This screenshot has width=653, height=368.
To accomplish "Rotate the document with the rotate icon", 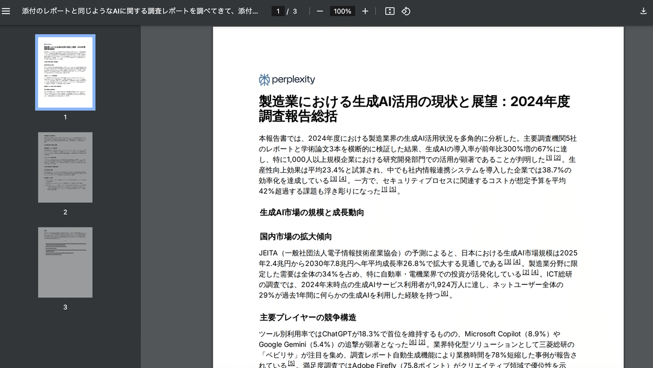I will (x=406, y=11).
